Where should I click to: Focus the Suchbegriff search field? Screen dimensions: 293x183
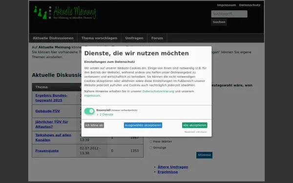(x=230, y=14)
